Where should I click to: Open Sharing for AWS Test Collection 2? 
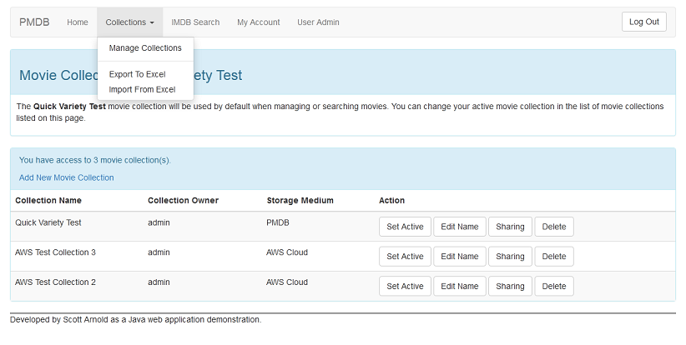[x=510, y=286]
